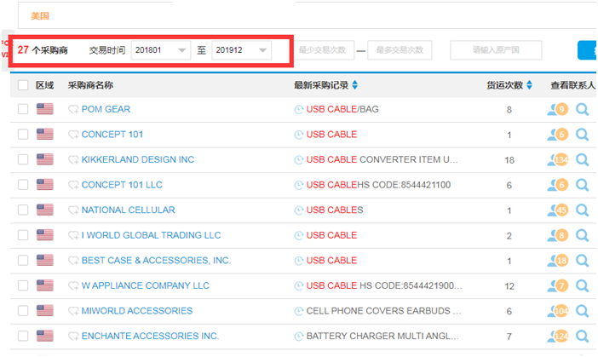View the contacts icon for KIKKERLAND DESIGN INC
This screenshot has height=357, width=598.
(558, 160)
